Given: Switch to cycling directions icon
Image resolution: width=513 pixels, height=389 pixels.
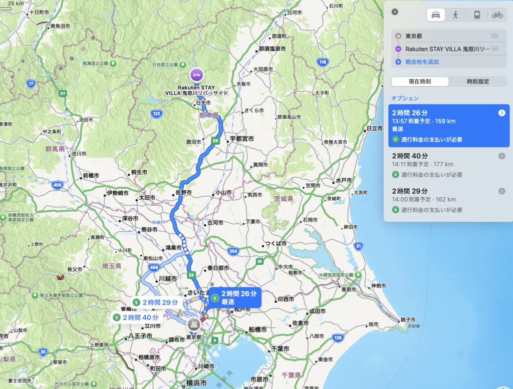Looking at the screenshot, I should coord(497,15).
